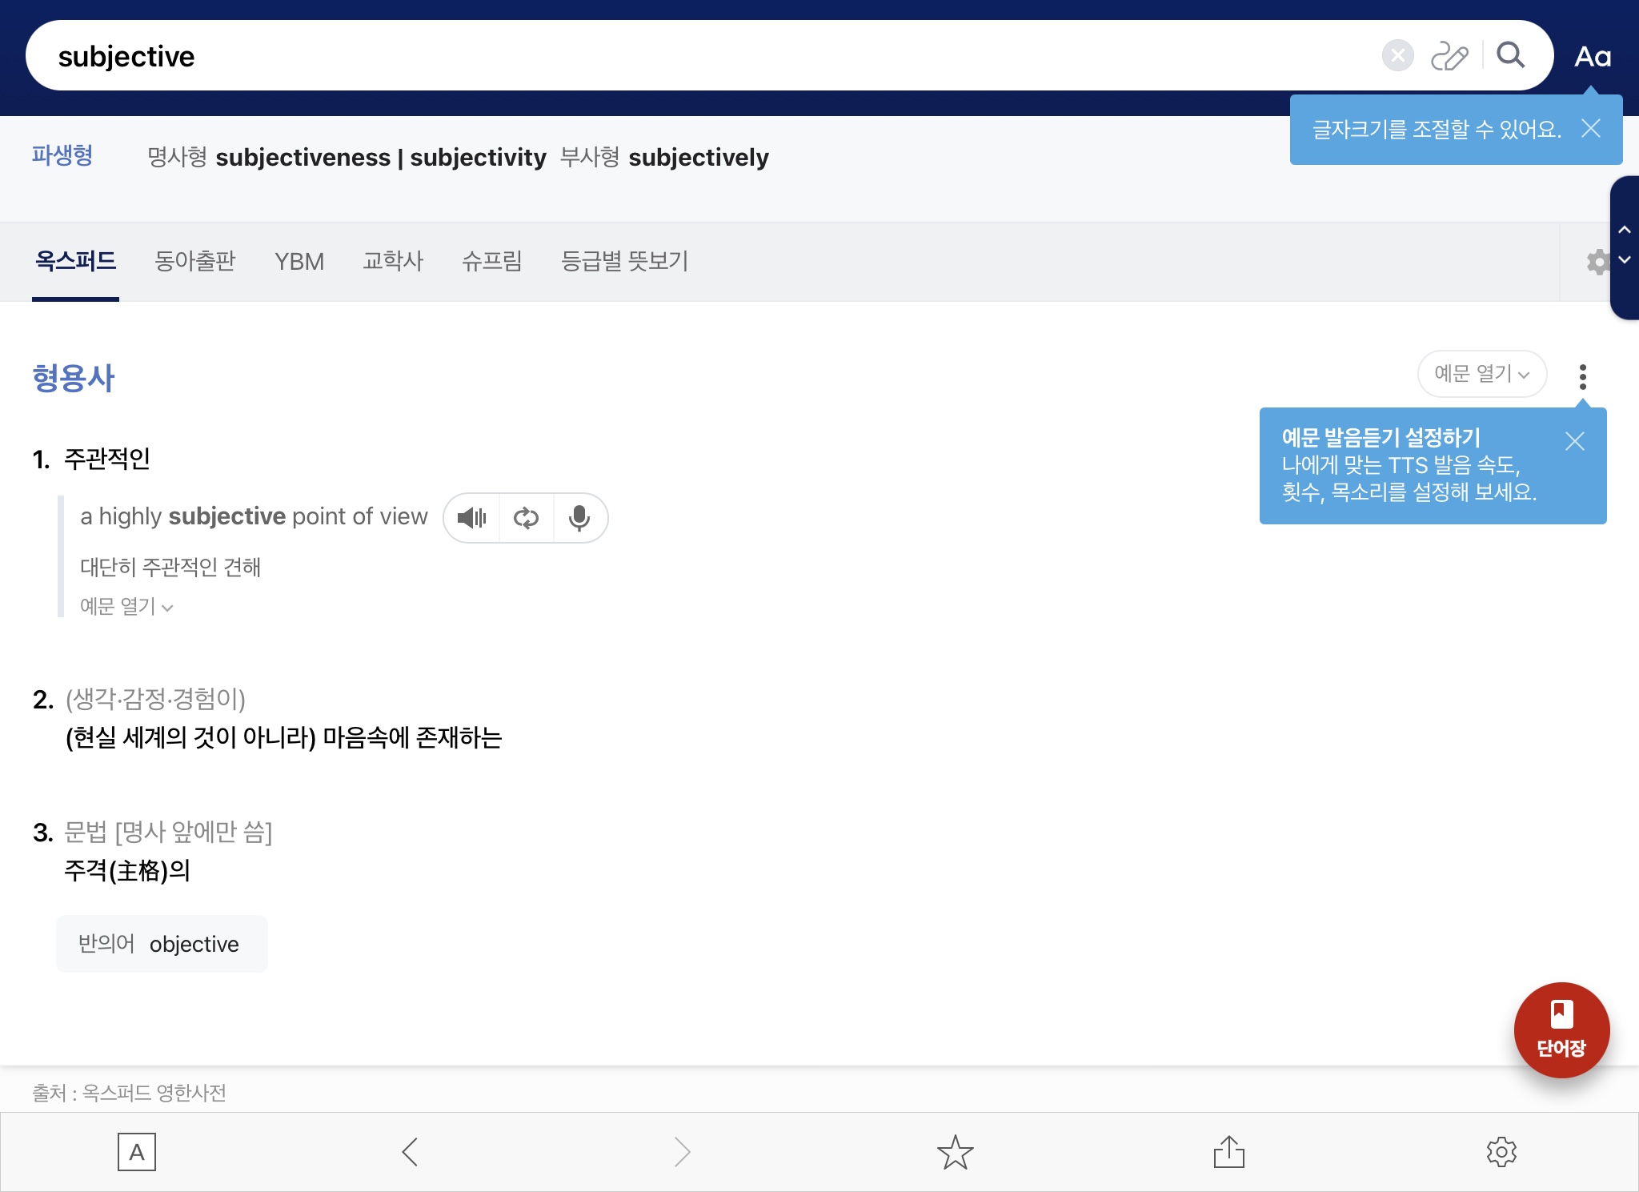Viewport: 1639px width, 1192px height.
Task: Click the example 'a highly subjective point of view'
Action: coord(254,516)
